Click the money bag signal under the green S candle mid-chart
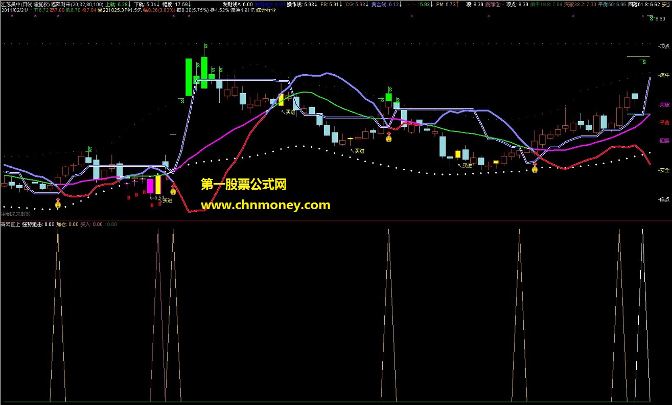The width and height of the screenshot is (672, 405). (389, 137)
